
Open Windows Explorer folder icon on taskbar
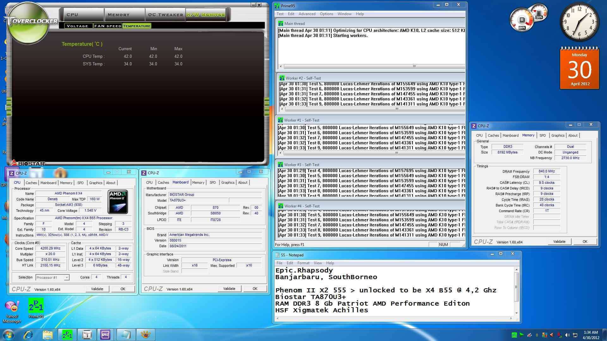(x=48, y=335)
